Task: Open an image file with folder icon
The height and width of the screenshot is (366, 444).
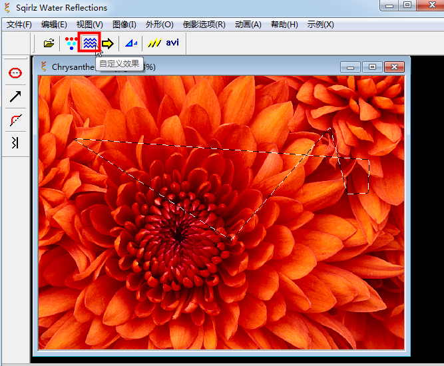Action: tap(49, 43)
